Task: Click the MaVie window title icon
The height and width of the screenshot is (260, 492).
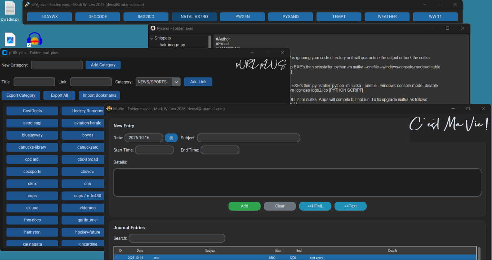Action: (109, 109)
